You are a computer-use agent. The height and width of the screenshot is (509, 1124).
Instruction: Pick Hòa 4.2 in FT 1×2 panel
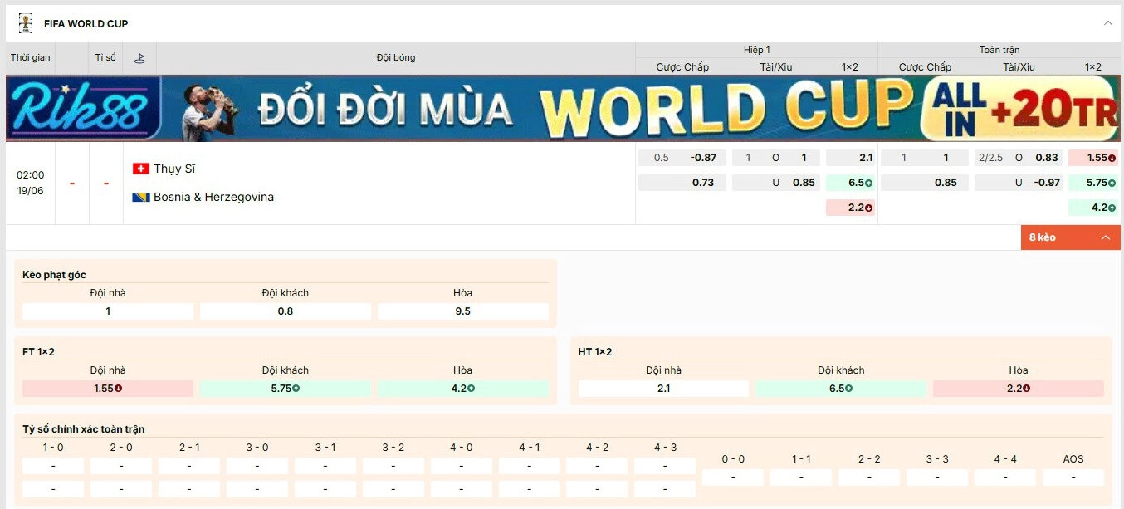coord(463,389)
